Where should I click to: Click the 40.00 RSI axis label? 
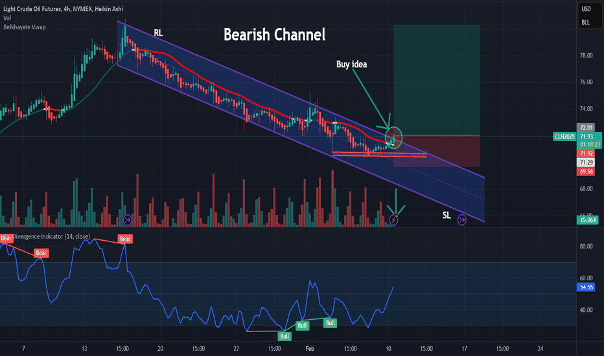[587, 310]
